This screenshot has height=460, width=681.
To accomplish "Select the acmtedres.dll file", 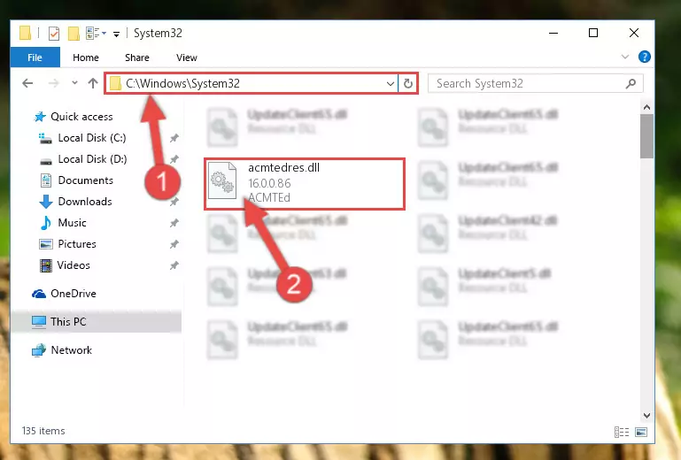I will coord(305,184).
